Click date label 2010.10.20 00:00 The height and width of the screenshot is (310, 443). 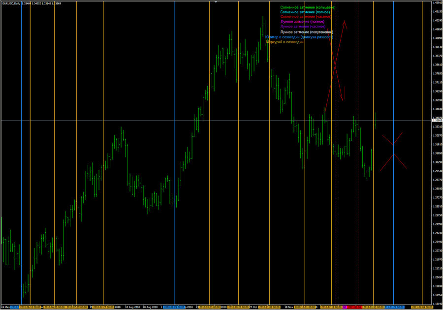238,307
